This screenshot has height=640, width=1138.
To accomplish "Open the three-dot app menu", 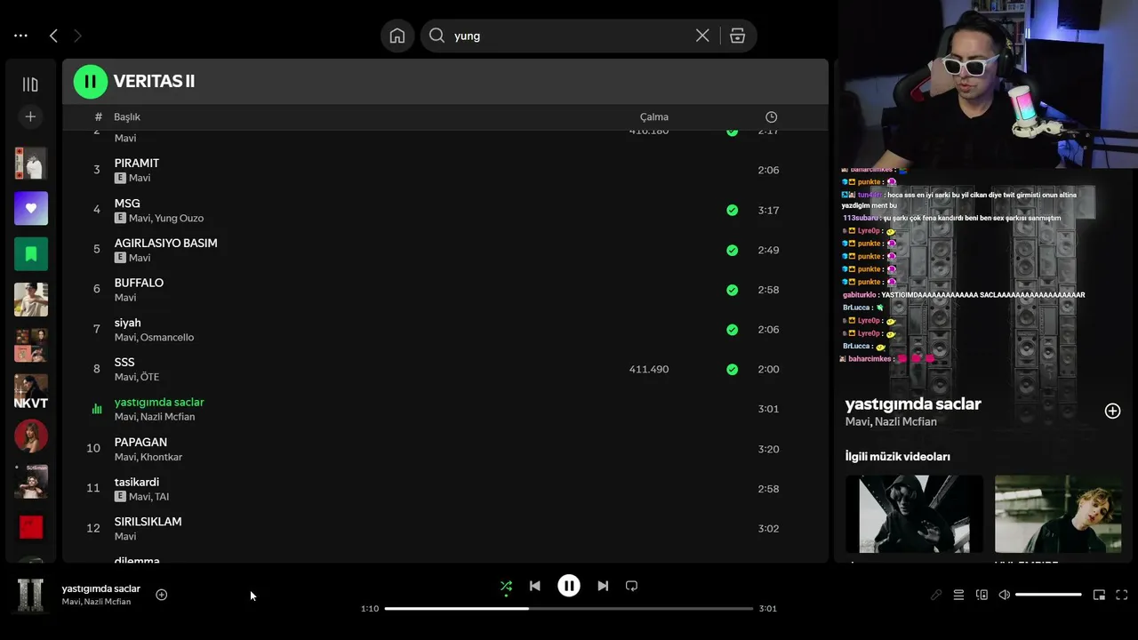I will [x=20, y=36].
